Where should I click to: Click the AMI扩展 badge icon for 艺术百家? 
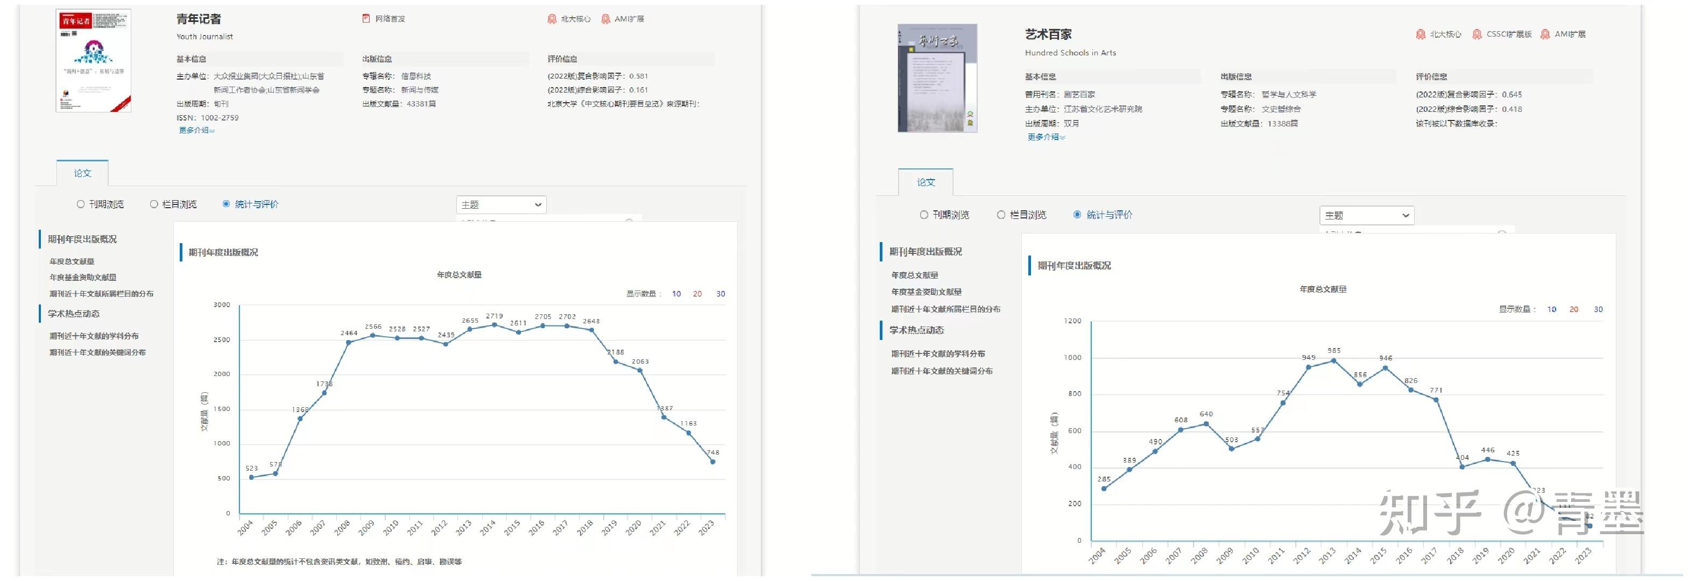tap(1545, 34)
